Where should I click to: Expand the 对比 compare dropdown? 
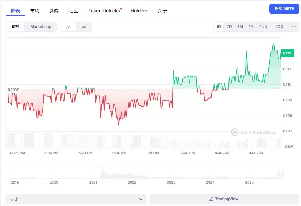point(76,199)
